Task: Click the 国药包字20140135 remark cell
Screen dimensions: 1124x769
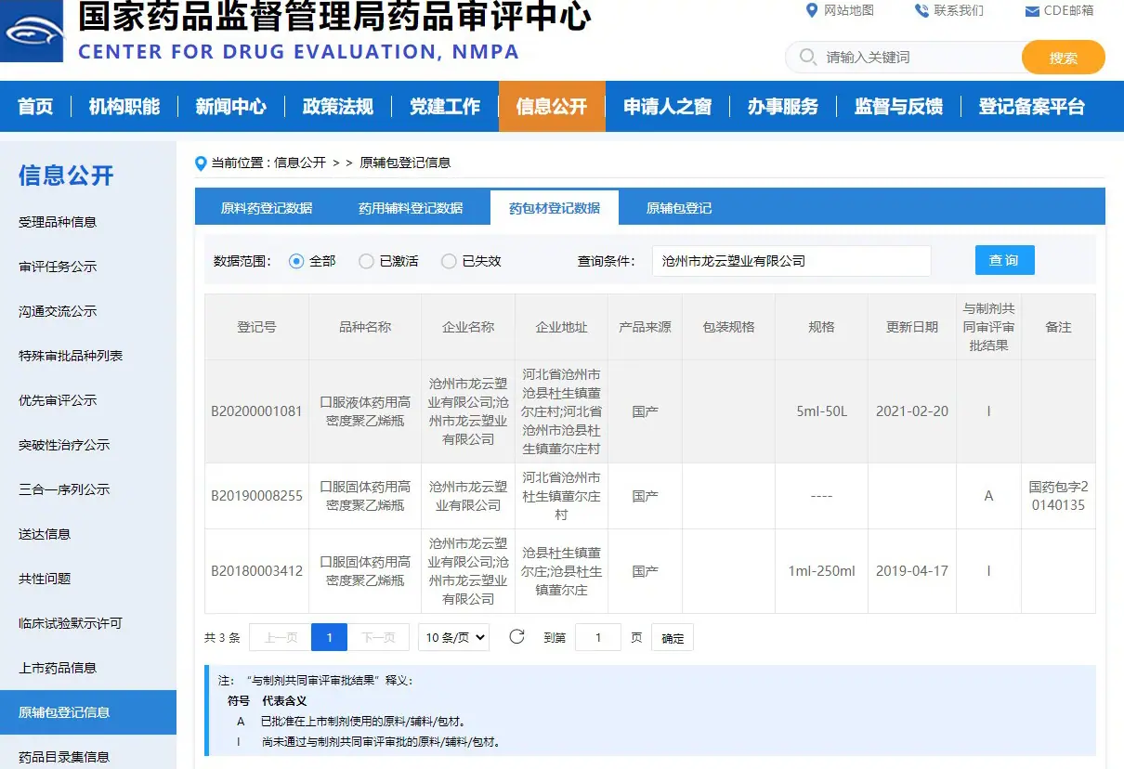Action: pos(1058,496)
